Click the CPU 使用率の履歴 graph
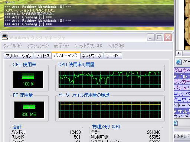 coord(110,79)
